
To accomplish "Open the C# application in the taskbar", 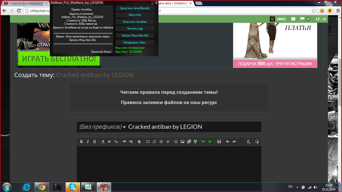I will tap(88, 187).
